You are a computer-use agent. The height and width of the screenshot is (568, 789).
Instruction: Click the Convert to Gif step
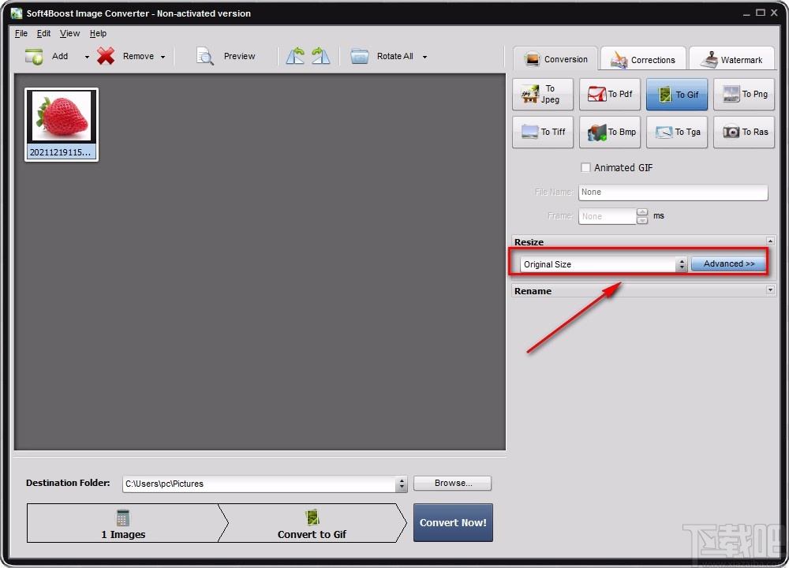312,523
